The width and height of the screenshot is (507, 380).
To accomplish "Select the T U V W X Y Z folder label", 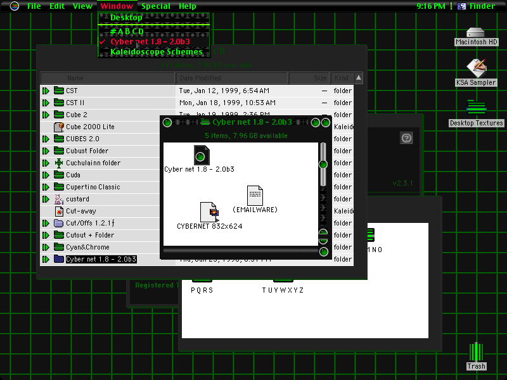I will [283, 290].
